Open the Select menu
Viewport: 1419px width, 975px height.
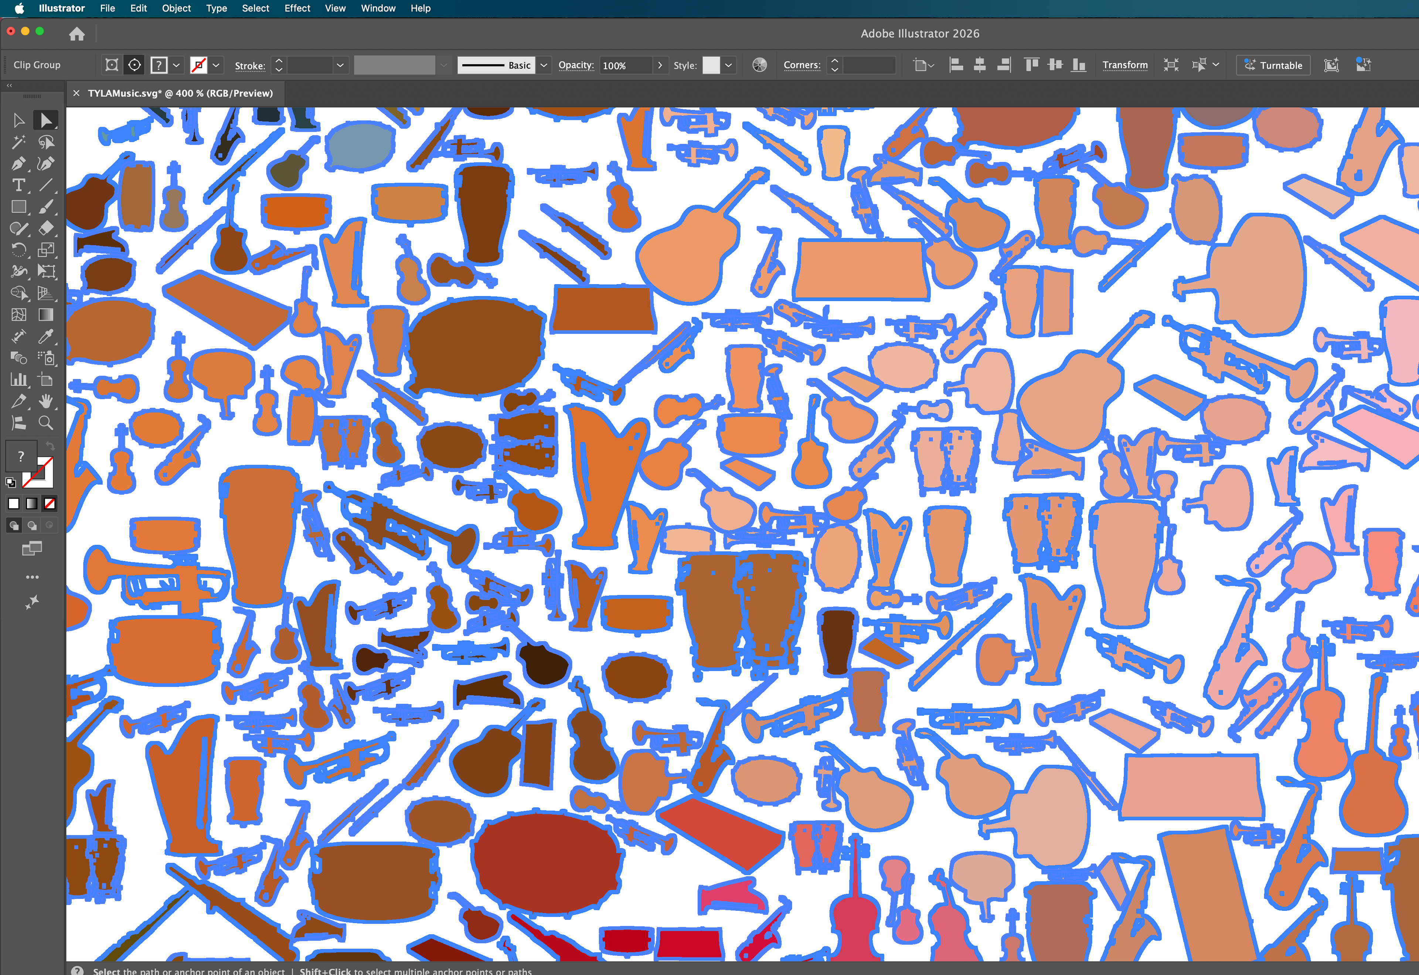point(255,9)
